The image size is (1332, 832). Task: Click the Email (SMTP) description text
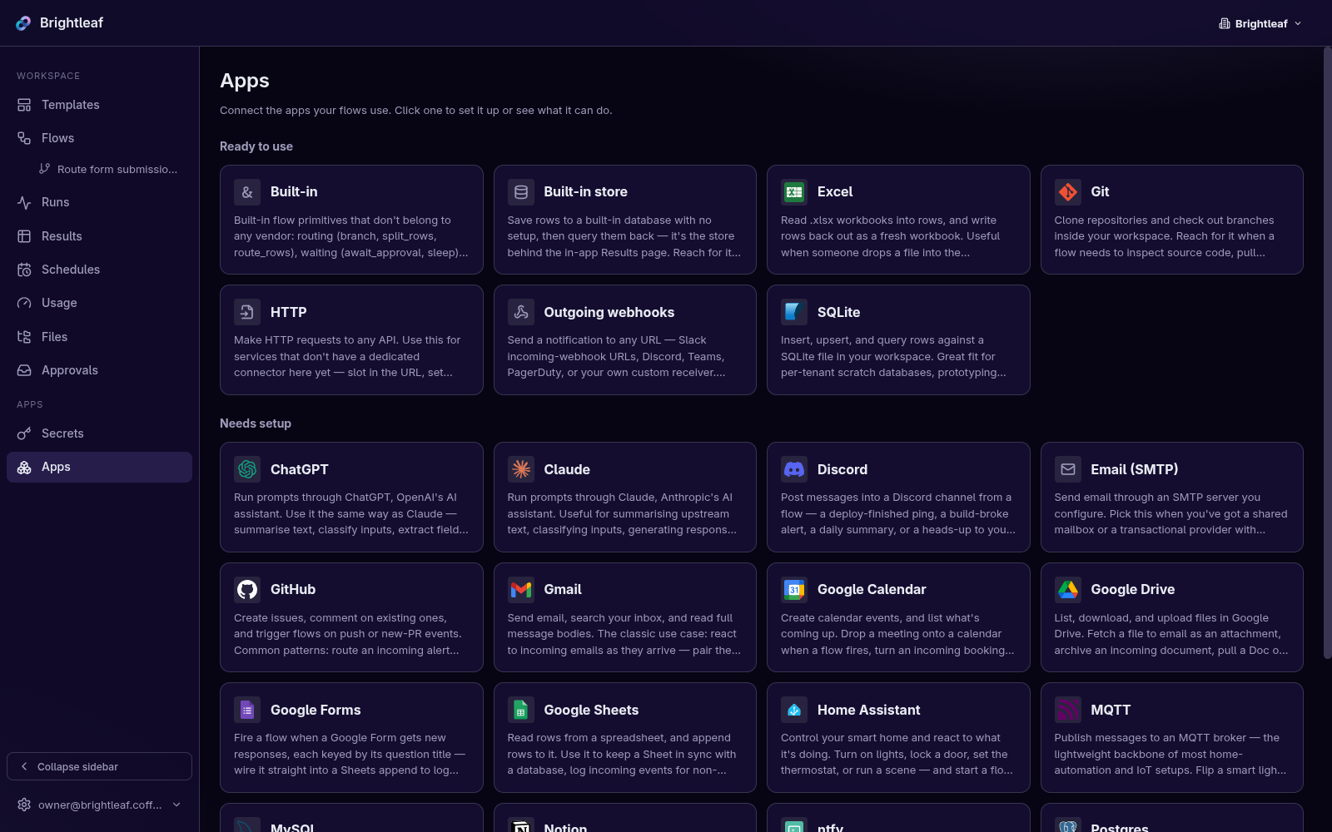(1170, 513)
